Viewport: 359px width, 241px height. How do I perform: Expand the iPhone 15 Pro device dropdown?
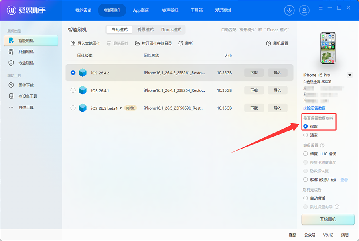[x=349, y=75]
